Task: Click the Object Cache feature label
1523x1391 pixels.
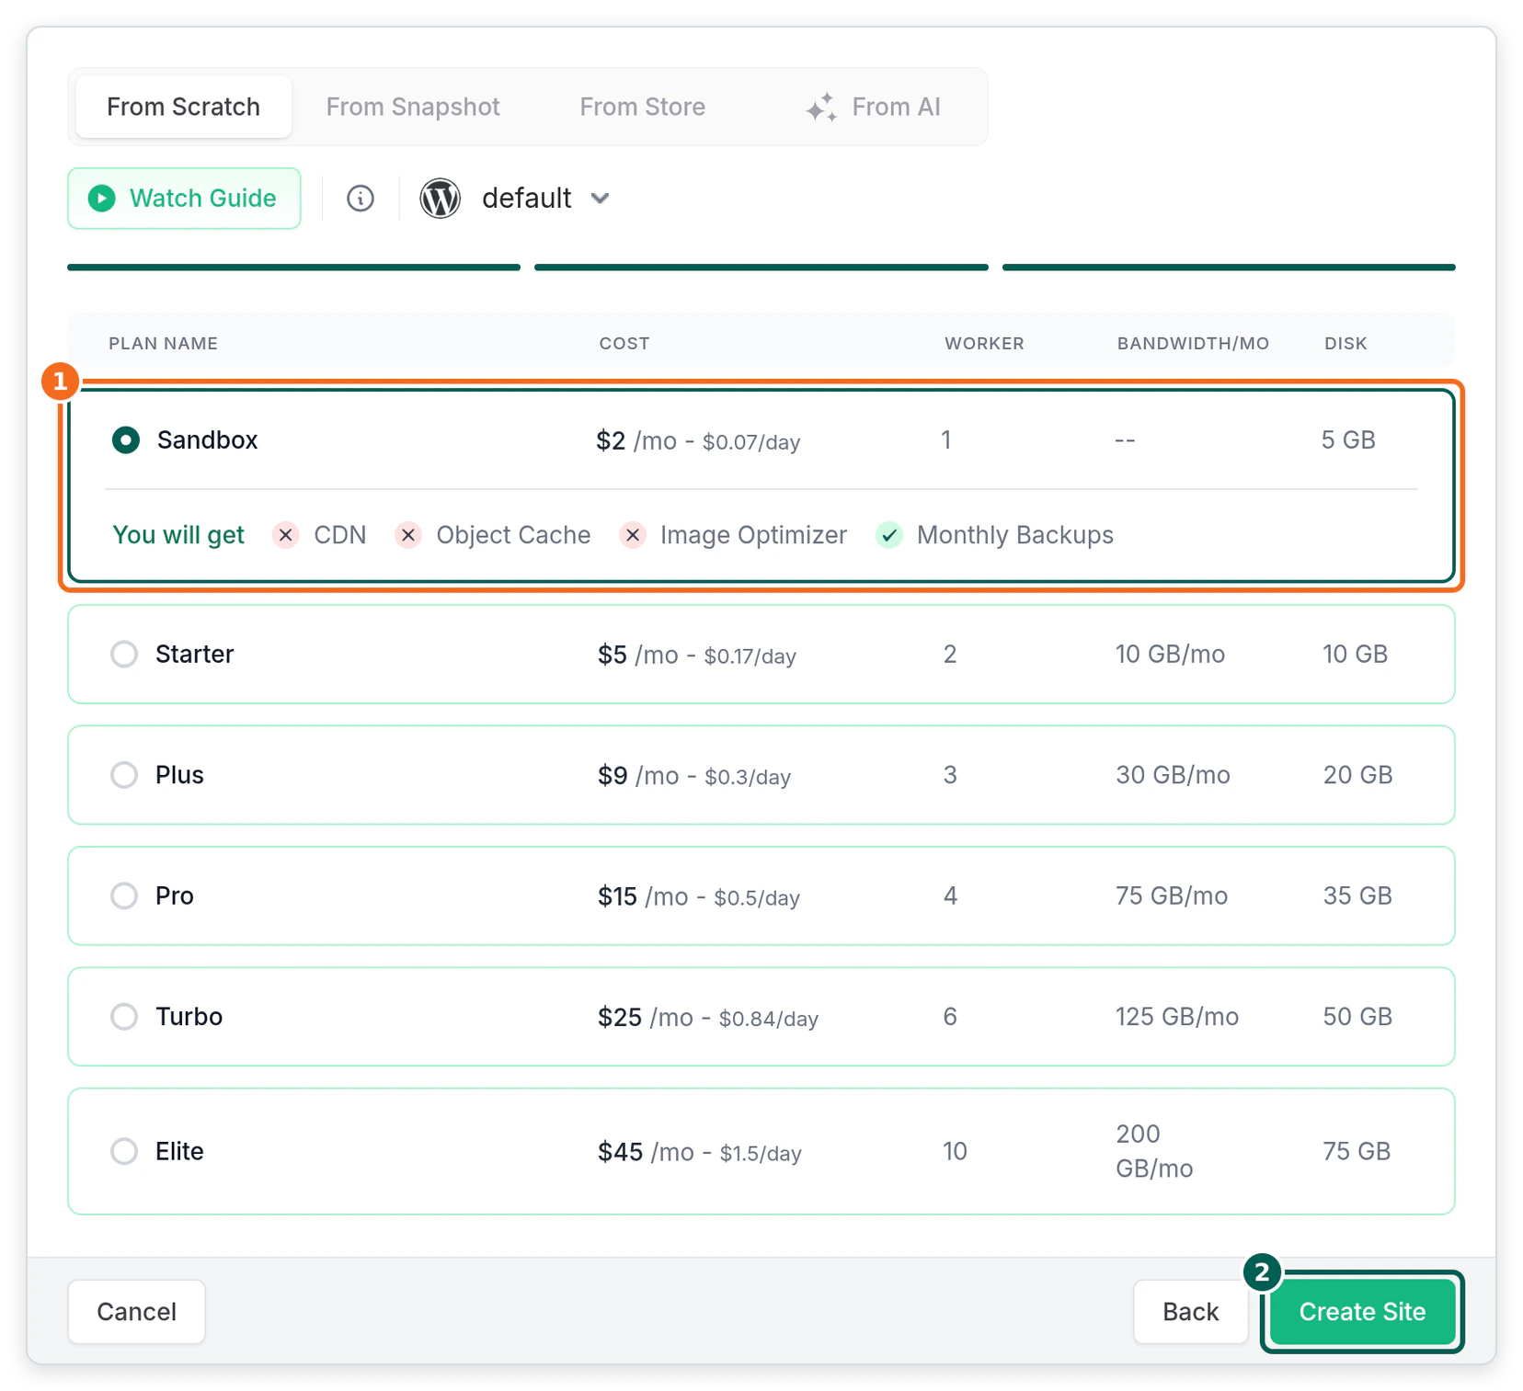Action: [x=513, y=535]
